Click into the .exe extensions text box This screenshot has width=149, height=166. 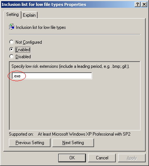[52, 76]
